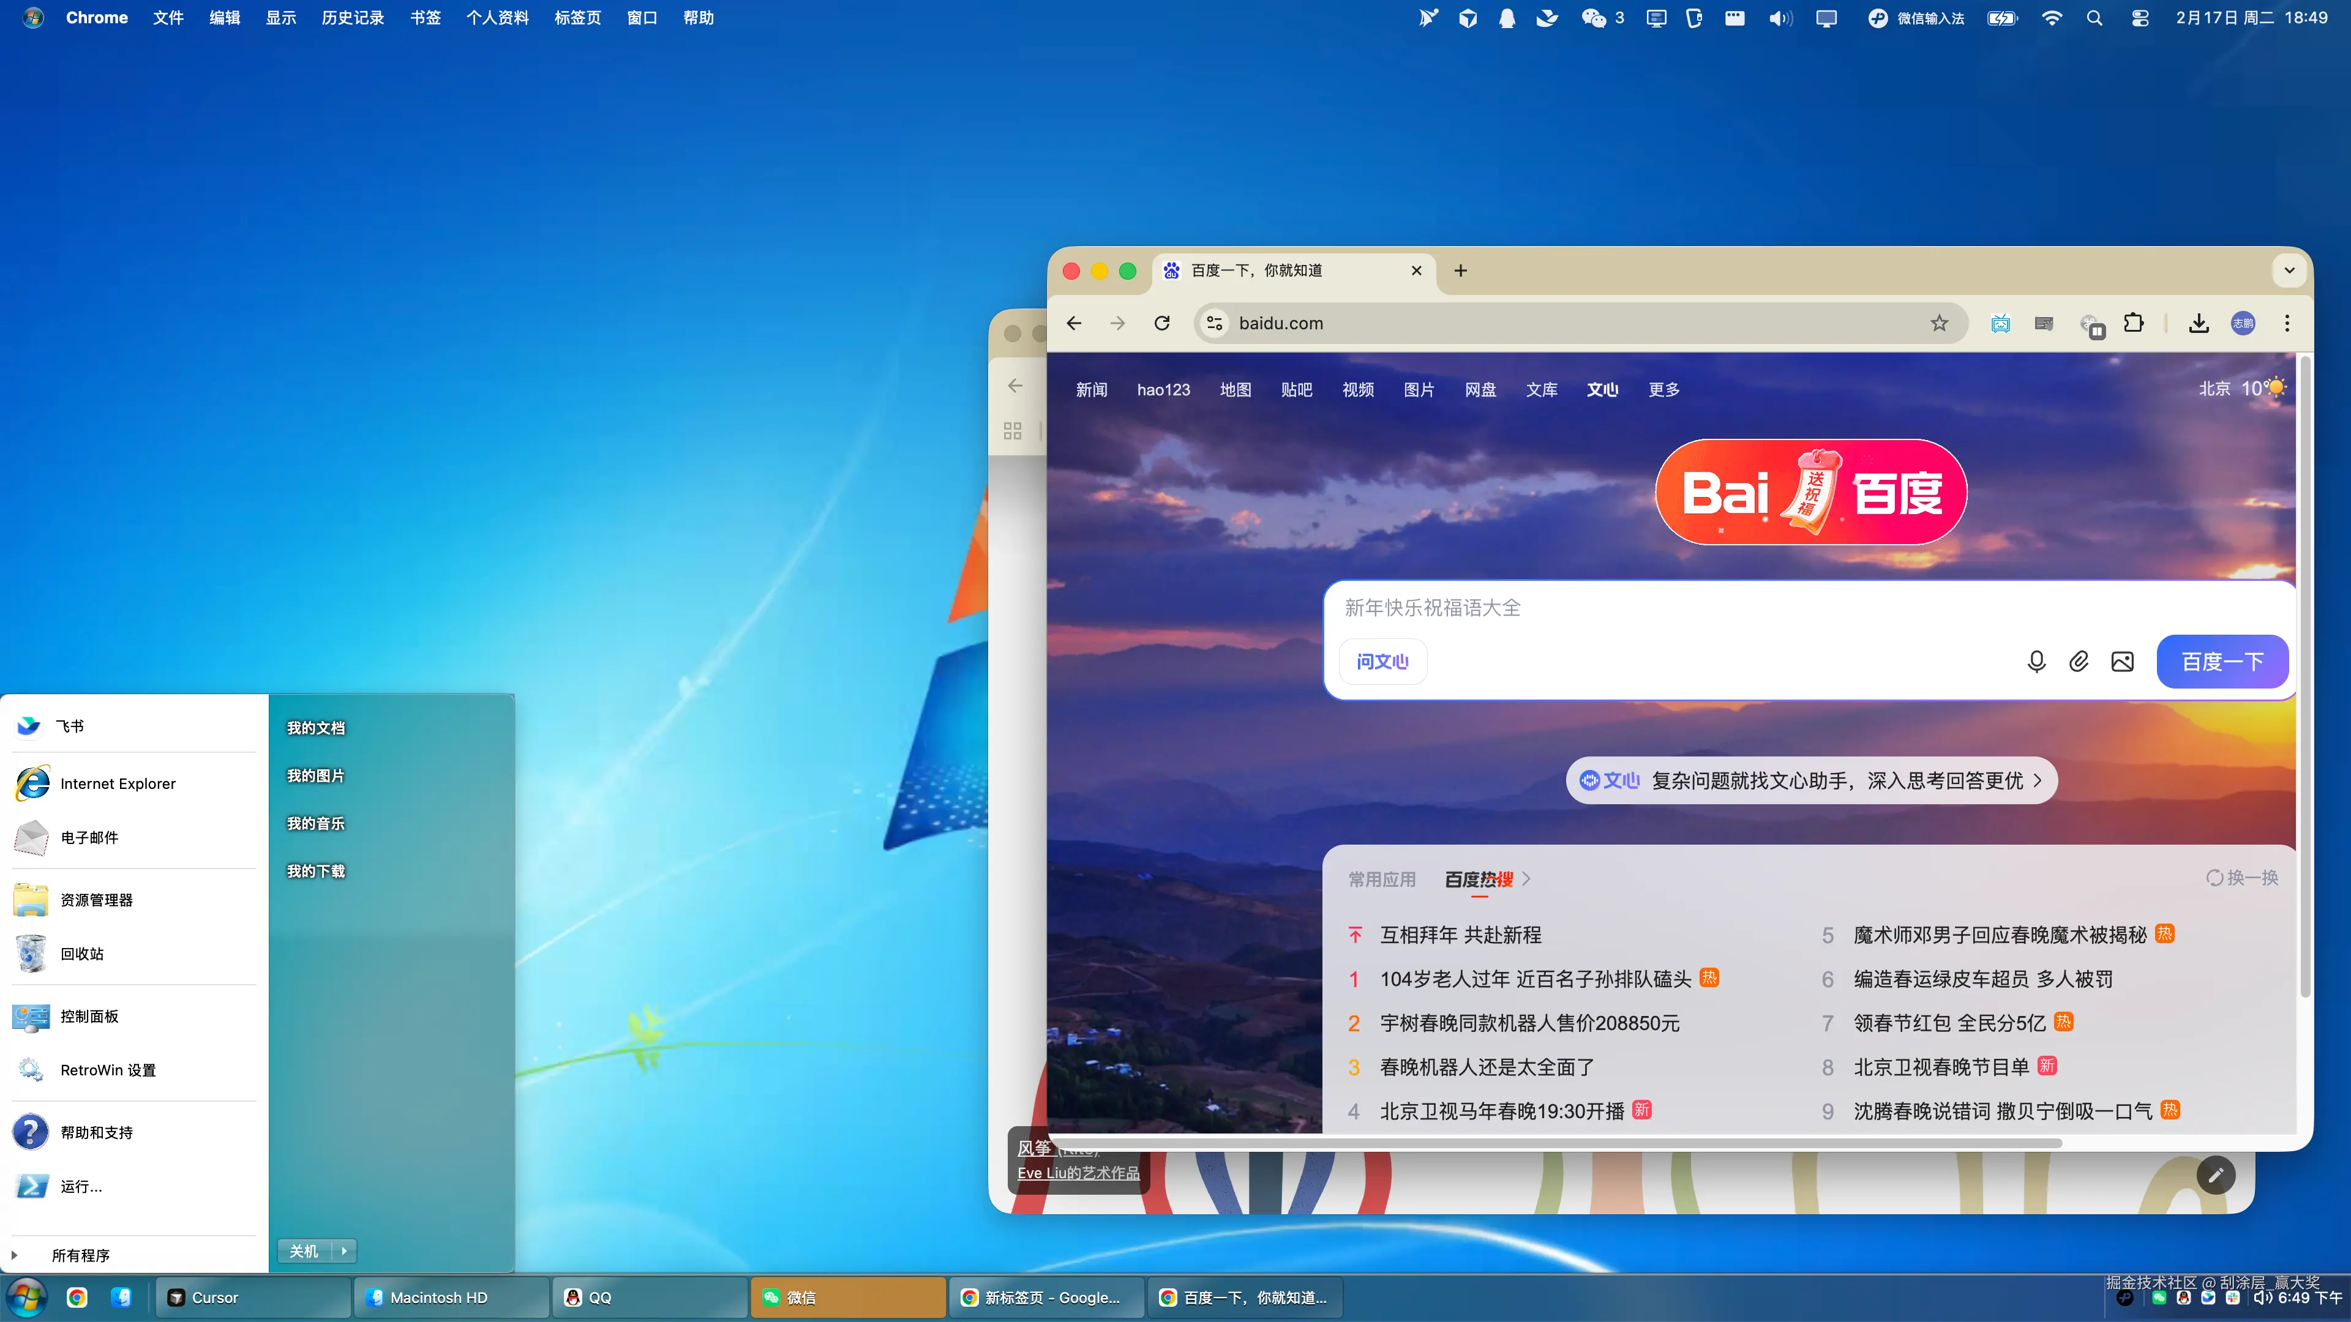Reload the Baidu page
The image size is (2351, 1322).
(x=1162, y=323)
